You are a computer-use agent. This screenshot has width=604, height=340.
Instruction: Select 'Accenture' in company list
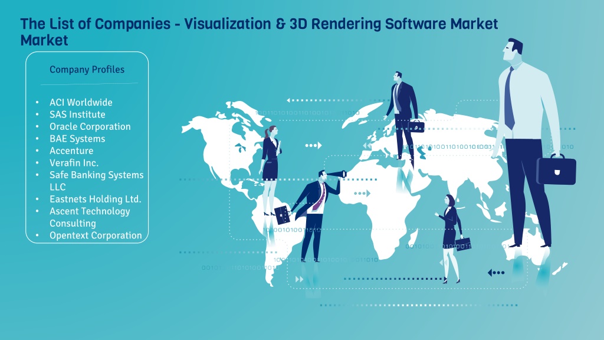[71, 151]
